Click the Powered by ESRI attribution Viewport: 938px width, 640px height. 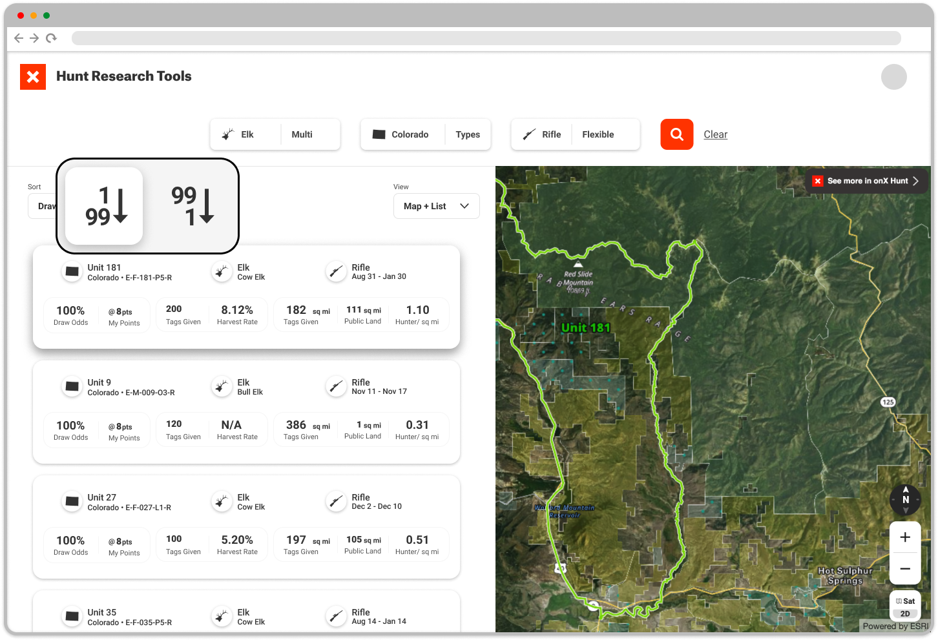click(x=895, y=626)
